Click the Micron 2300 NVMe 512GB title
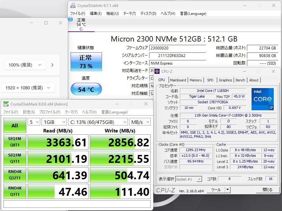This screenshot has height=211, width=282. pyautogui.click(x=174, y=39)
